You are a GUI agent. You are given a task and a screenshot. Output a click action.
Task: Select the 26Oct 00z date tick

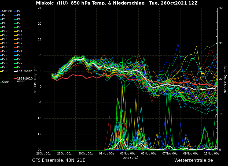click(43, 154)
